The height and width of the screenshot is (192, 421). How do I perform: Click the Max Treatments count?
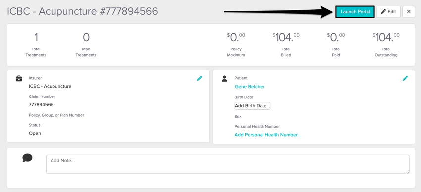tap(86, 37)
